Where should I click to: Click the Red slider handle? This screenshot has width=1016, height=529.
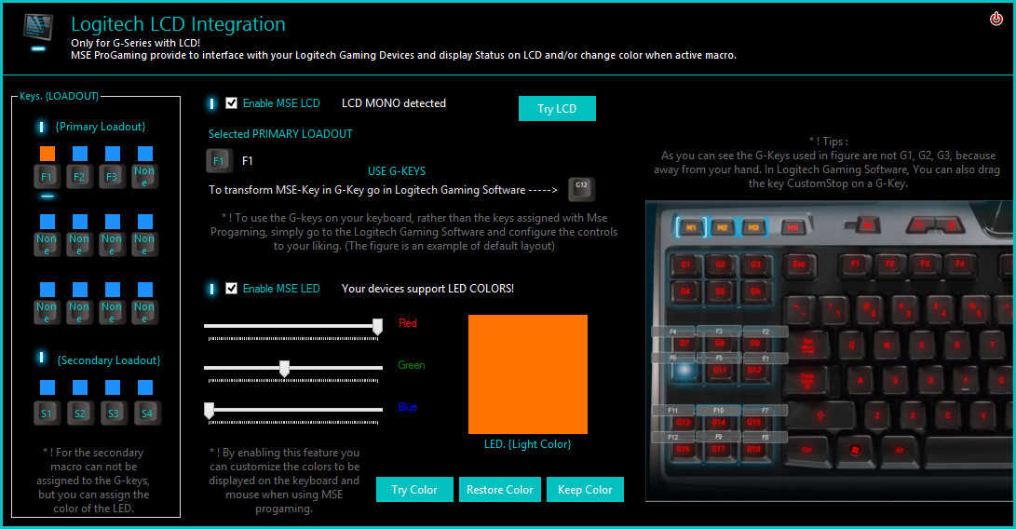click(377, 326)
